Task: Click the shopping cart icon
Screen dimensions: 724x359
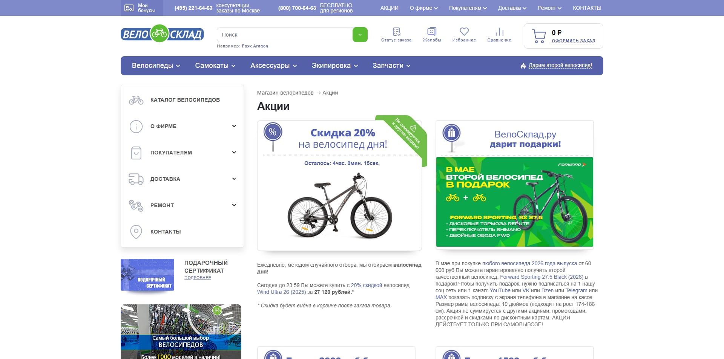Action: (539, 36)
